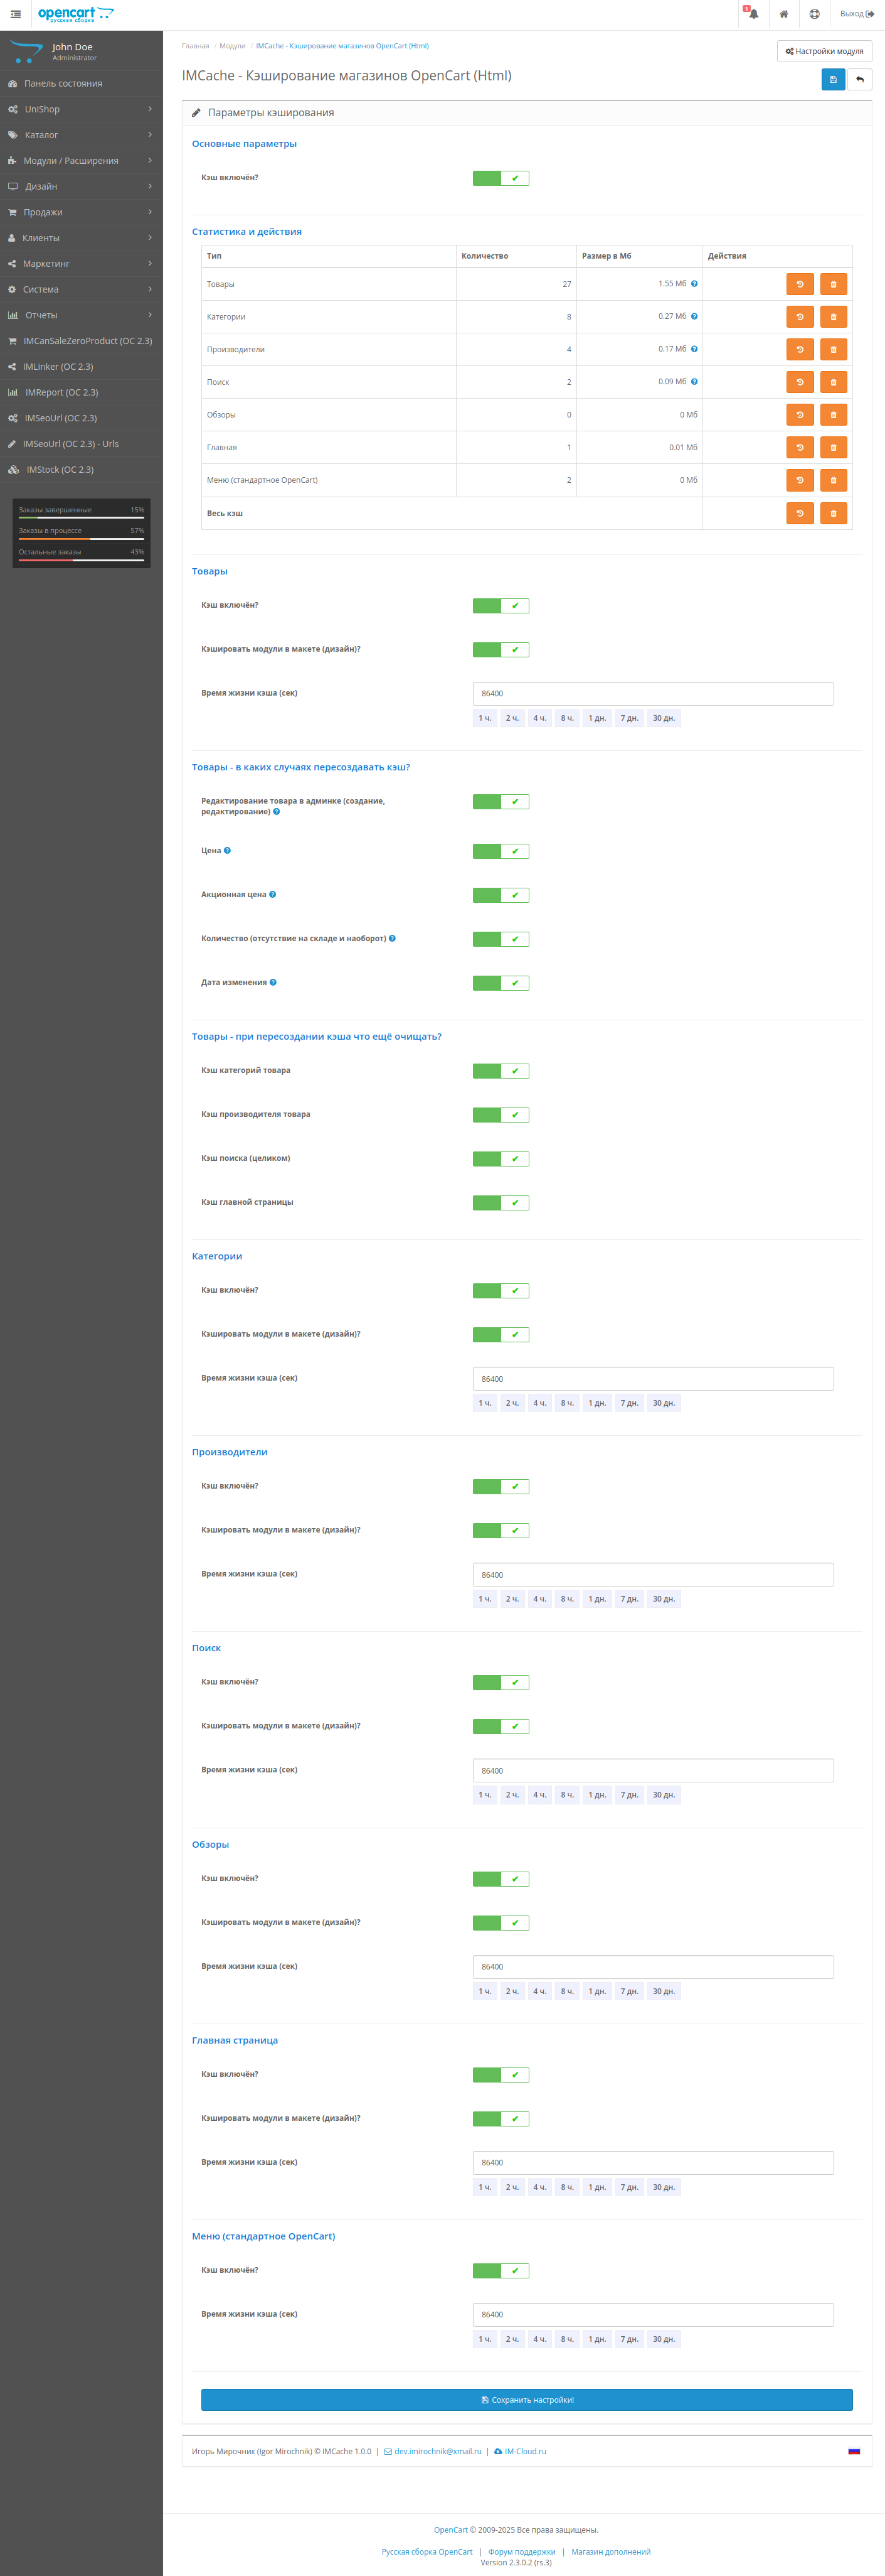Viewport: 885px width, 2576px height.
Task: Expand Дизайн sidebar menu
Action: [81, 187]
